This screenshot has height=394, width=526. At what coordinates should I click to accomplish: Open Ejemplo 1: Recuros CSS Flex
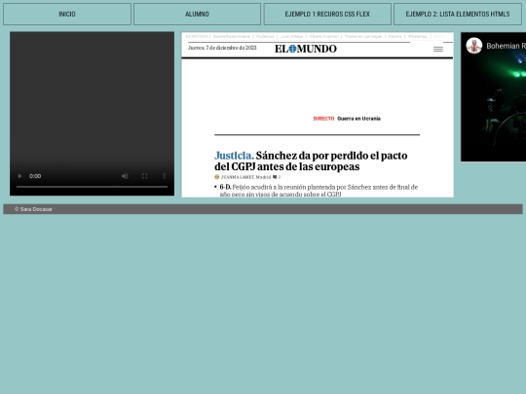[x=327, y=14]
